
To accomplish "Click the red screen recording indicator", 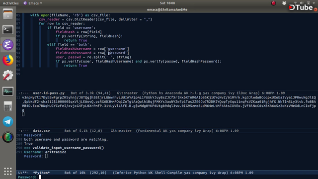I will click(274, 3).
